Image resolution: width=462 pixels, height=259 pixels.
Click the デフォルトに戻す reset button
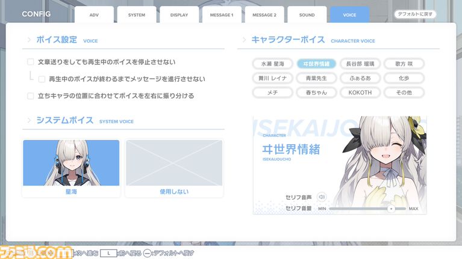tap(416, 14)
